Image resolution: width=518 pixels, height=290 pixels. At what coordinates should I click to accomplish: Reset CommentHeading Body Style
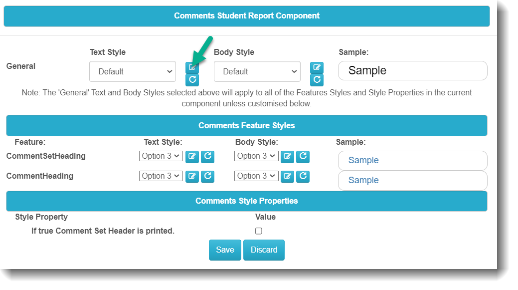tap(303, 176)
